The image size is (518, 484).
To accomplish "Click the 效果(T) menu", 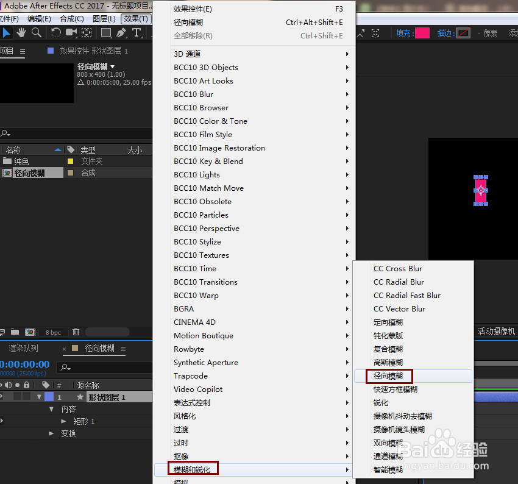I will coord(136,19).
